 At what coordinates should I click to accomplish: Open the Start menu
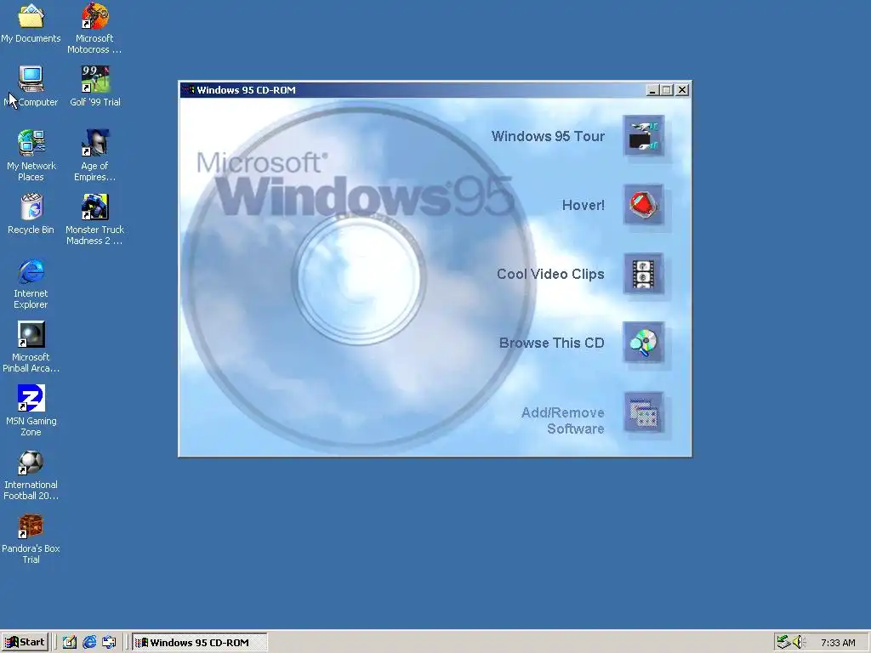pyautogui.click(x=25, y=643)
